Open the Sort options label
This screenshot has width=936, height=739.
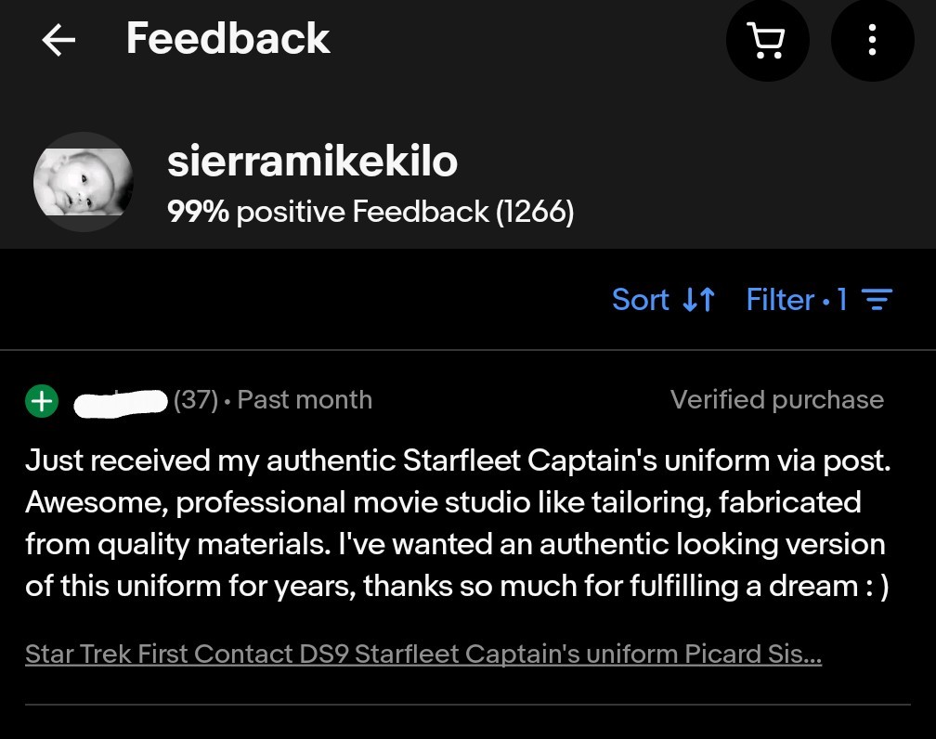[x=641, y=300]
